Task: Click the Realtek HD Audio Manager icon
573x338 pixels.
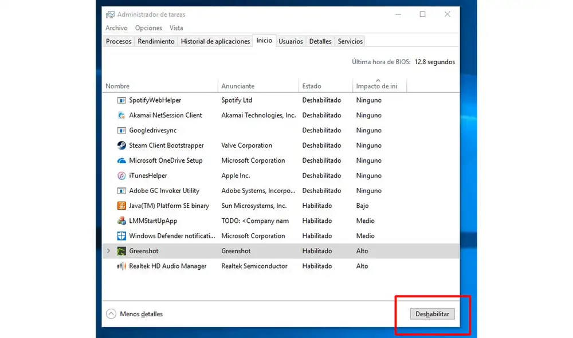Action: (121, 266)
